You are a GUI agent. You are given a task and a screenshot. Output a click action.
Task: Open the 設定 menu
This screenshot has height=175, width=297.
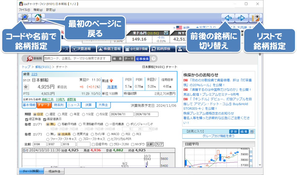pos(51,10)
